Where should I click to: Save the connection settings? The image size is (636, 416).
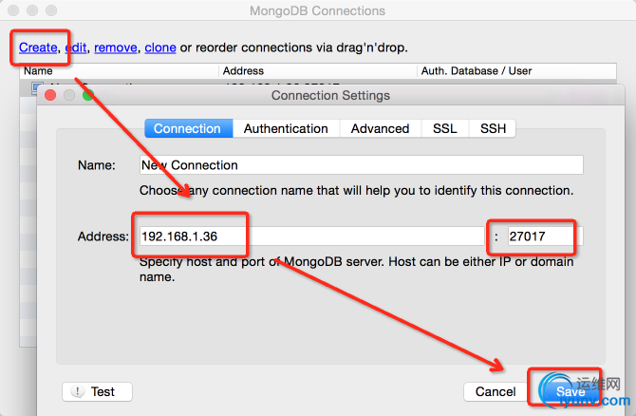(x=570, y=391)
